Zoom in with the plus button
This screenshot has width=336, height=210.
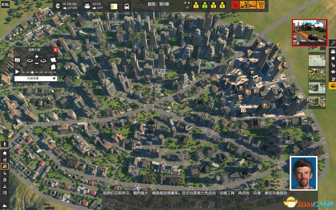pyautogui.click(x=37, y=57)
